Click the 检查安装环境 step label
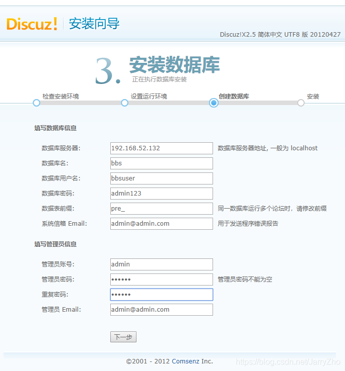 (60, 97)
